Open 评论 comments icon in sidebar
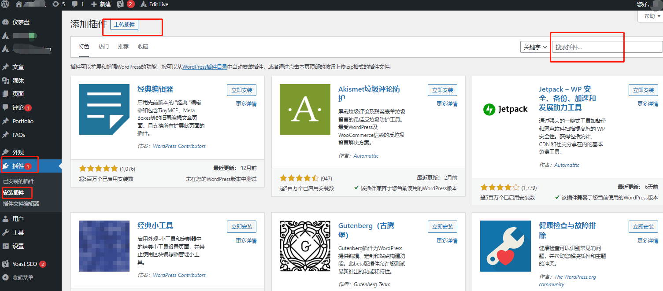Viewport: 663px width, 291px height. (x=6, y=107)
